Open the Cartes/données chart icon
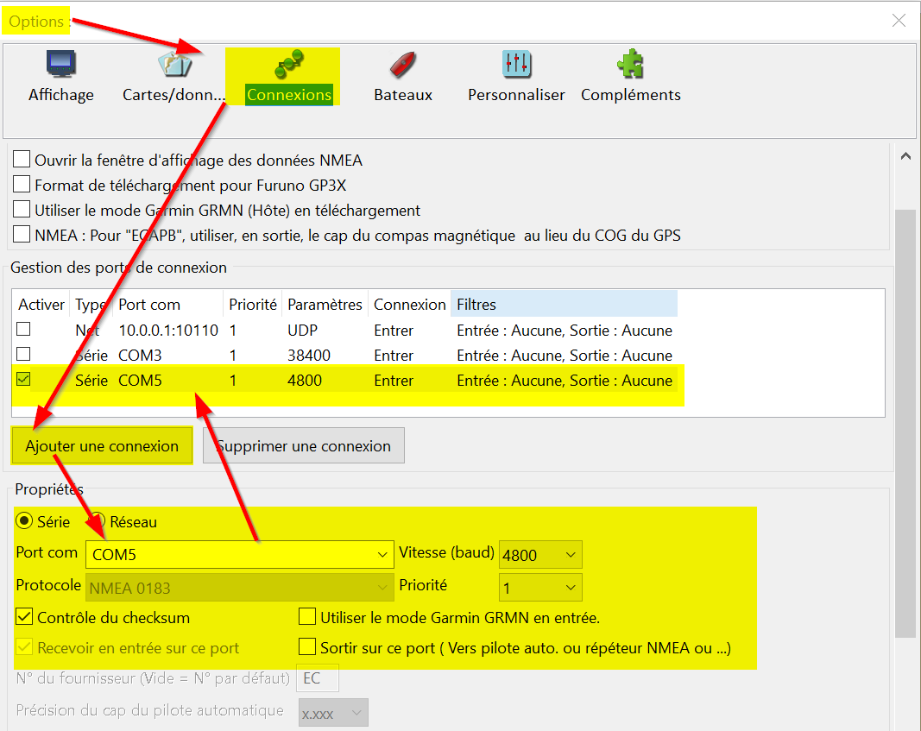 pyautogui.click(x=174, y=64)
